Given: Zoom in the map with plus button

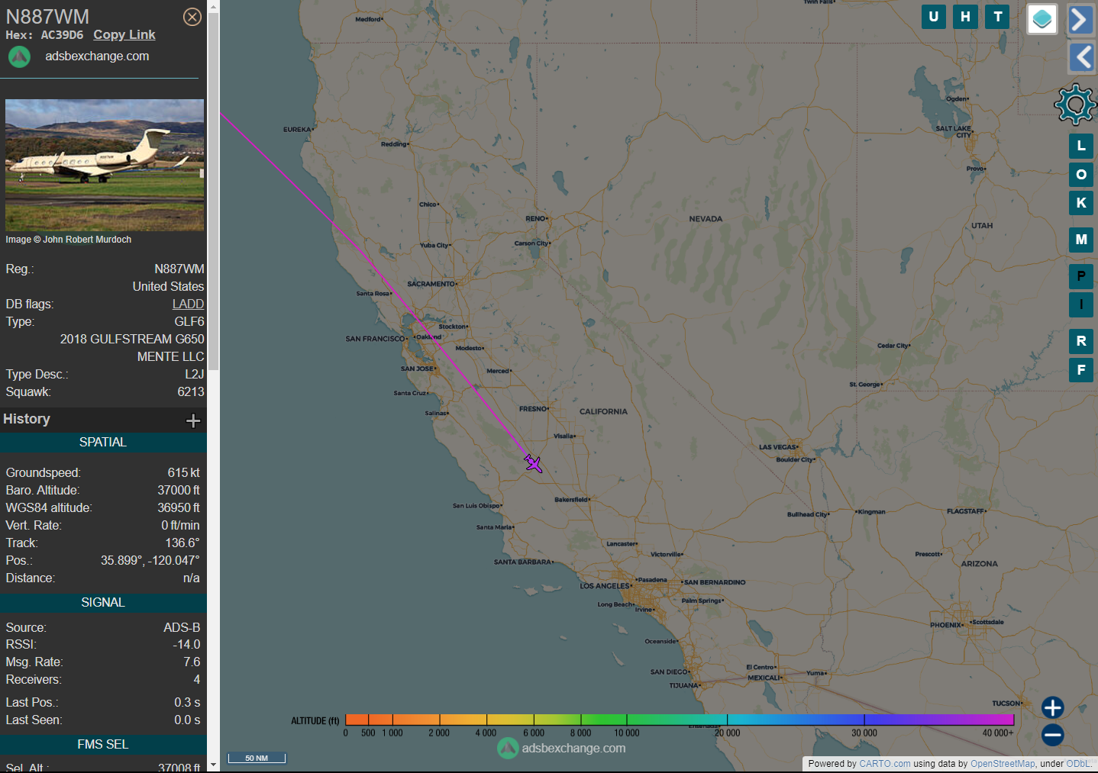Looking at the screenshot, I should (x=1053, y=707).
